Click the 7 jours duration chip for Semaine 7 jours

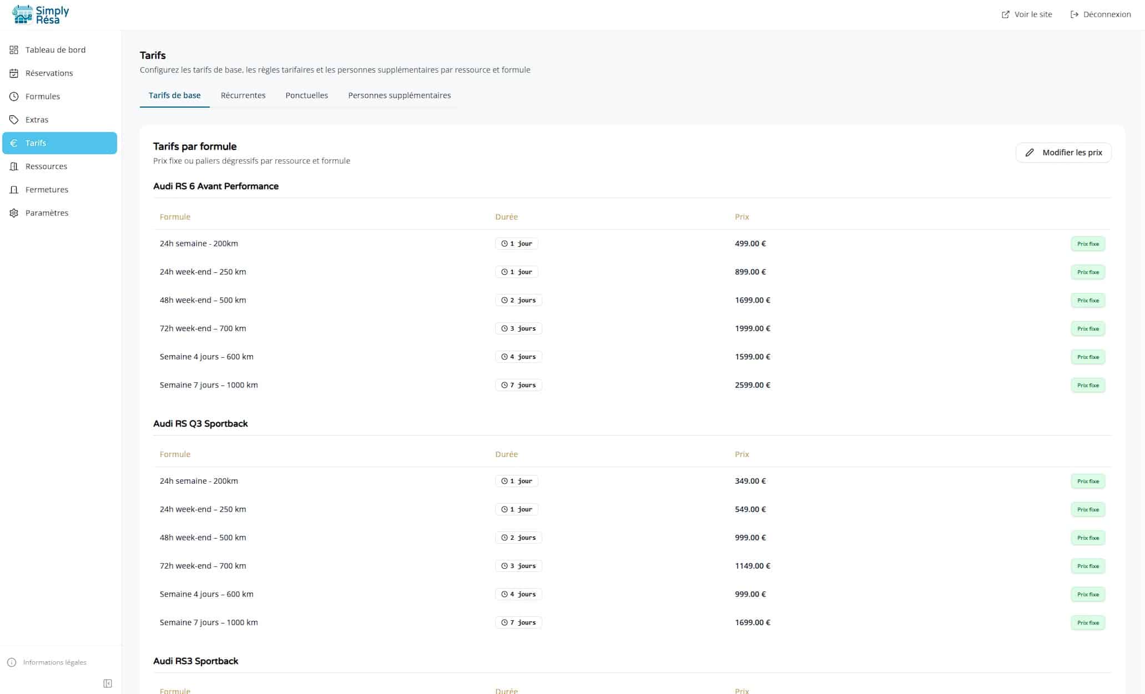[518, 384]
